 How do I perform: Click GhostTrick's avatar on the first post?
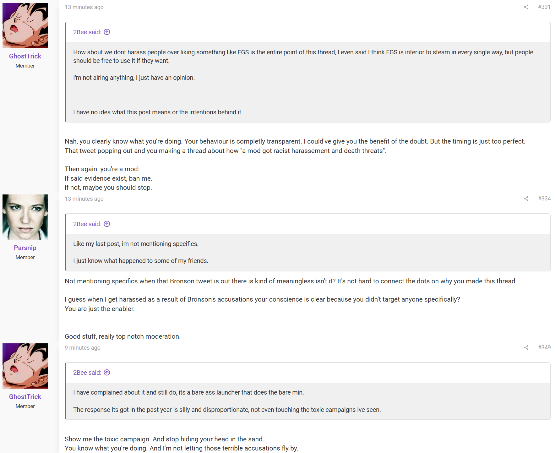25,25
